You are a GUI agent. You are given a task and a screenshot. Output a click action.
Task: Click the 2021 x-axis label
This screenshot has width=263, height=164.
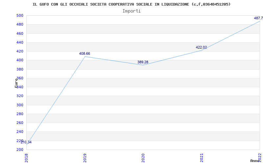tap(202, 158)
